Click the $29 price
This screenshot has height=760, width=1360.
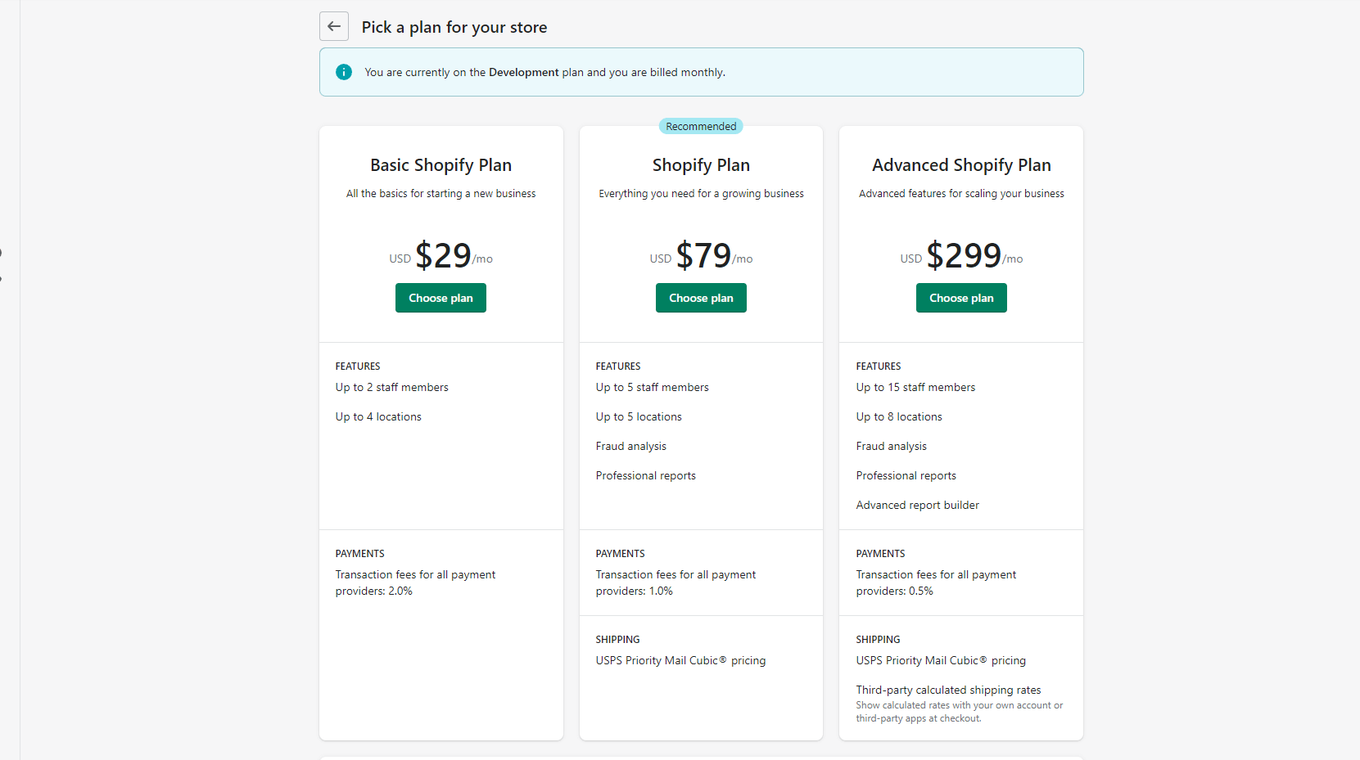(442, 255)
